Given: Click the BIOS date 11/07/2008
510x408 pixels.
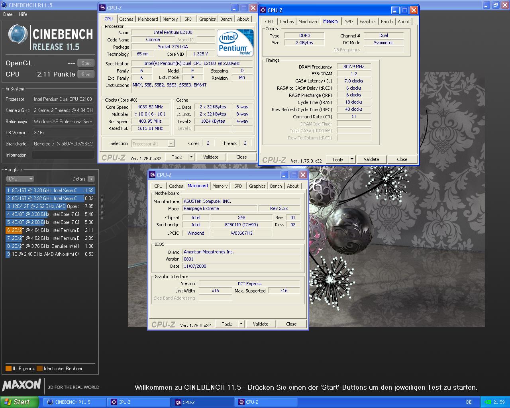Looking at the screenshot, I should [x=241, y=266].
